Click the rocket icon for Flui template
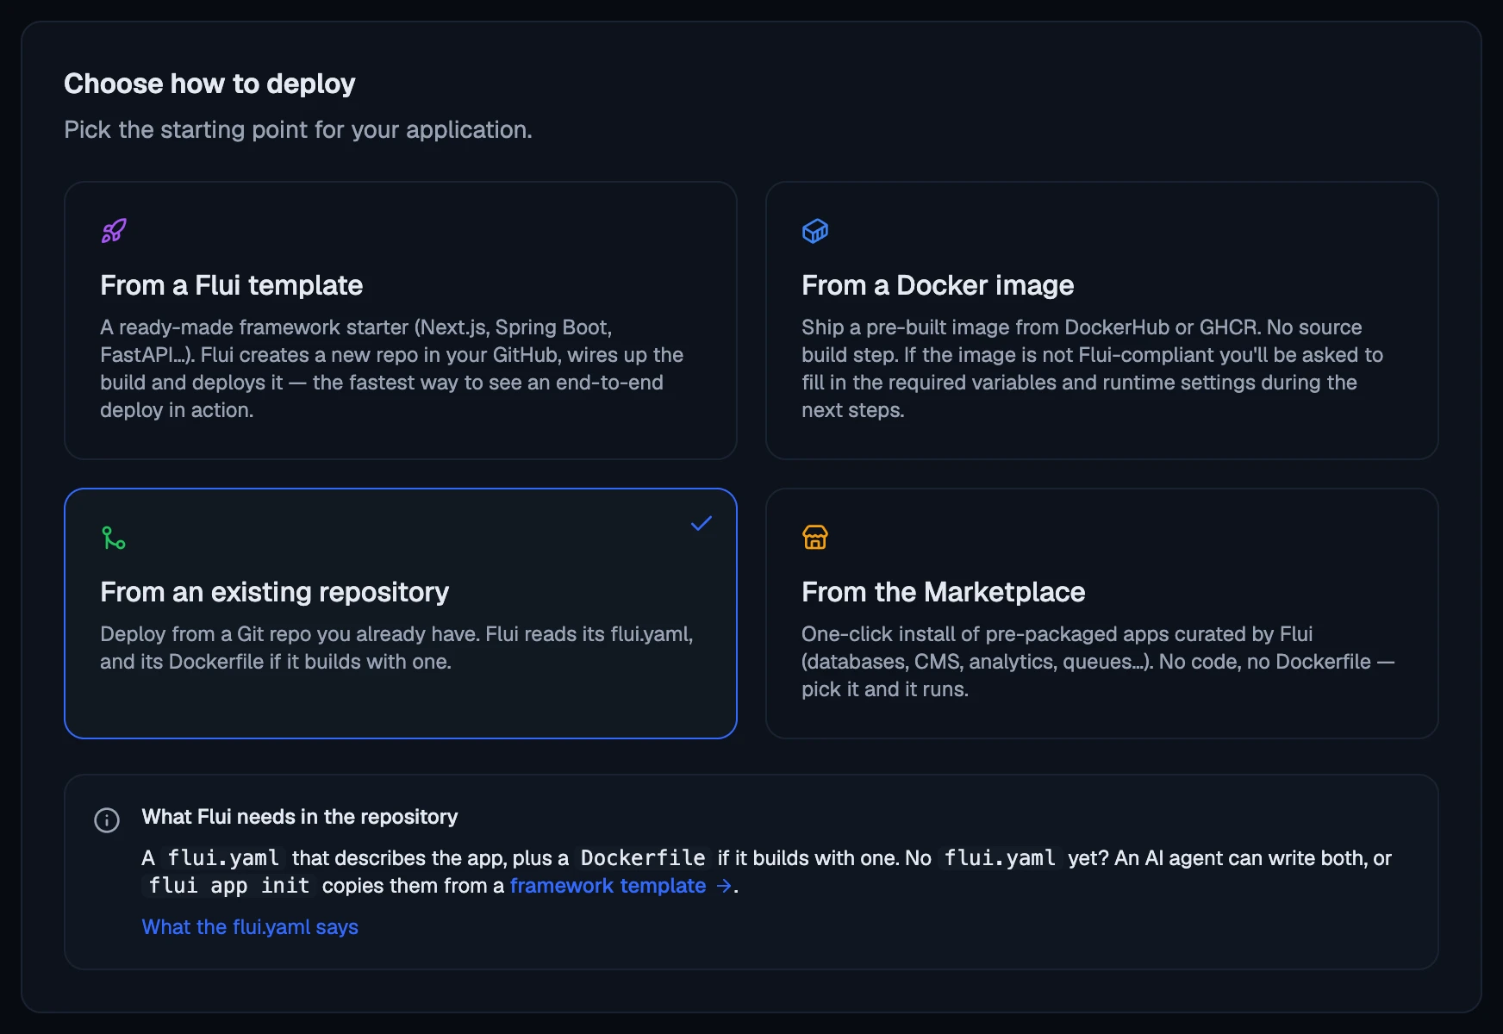 point(114,231)
